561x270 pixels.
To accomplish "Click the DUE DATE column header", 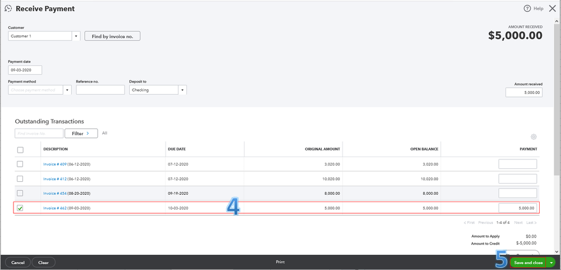I will pyautogui.click(x=177, y=149).
